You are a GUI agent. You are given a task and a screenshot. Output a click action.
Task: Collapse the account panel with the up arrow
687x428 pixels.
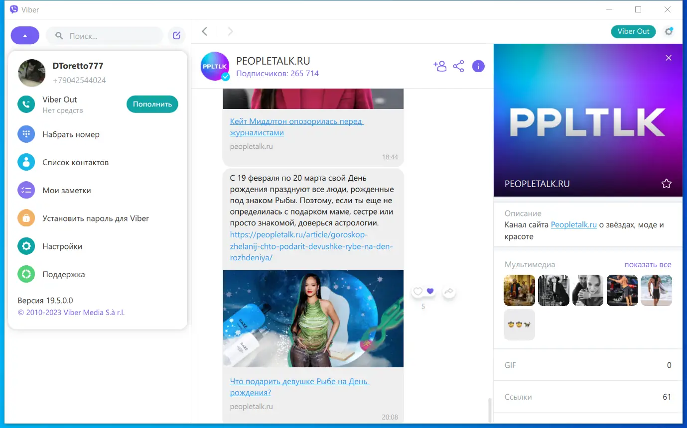click(x=24, y=35)
